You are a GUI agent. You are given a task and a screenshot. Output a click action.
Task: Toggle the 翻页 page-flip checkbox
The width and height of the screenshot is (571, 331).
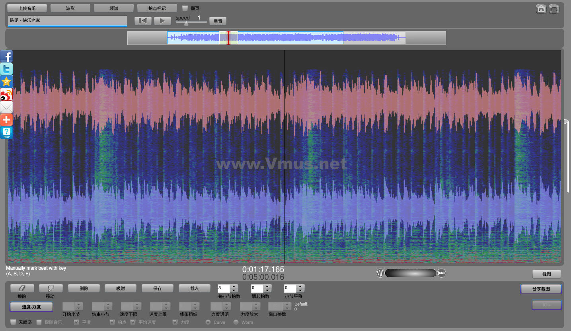tap(185, 8)
